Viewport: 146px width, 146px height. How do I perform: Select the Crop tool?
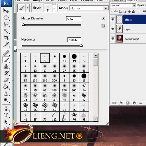(x=6, y=38)
